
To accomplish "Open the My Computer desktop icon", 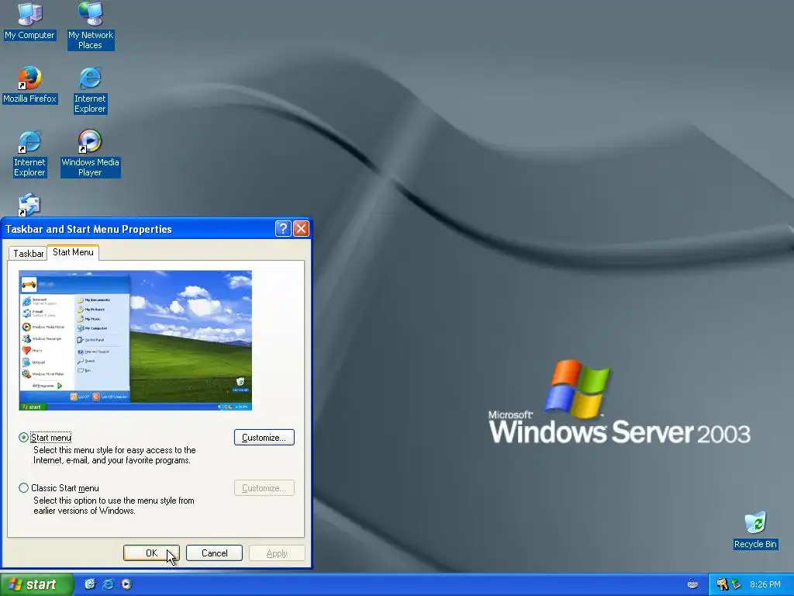I will coord(29,21).
